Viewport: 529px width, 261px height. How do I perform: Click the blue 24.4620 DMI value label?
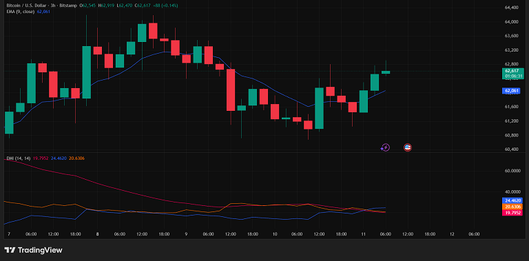[x=512, y=200]
